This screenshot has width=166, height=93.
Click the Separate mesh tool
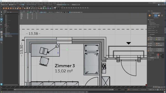point(160,38)
